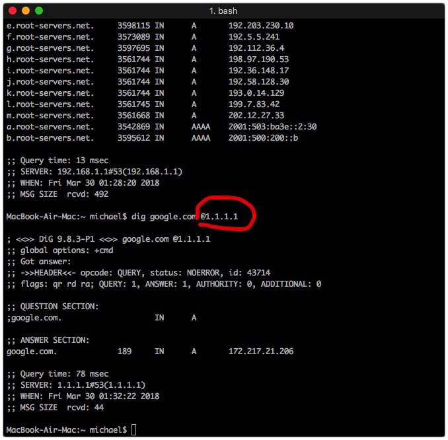Click the 'dig google.com' command text
The width and height of the screenshot is (448, 440).
click(163, 217)
